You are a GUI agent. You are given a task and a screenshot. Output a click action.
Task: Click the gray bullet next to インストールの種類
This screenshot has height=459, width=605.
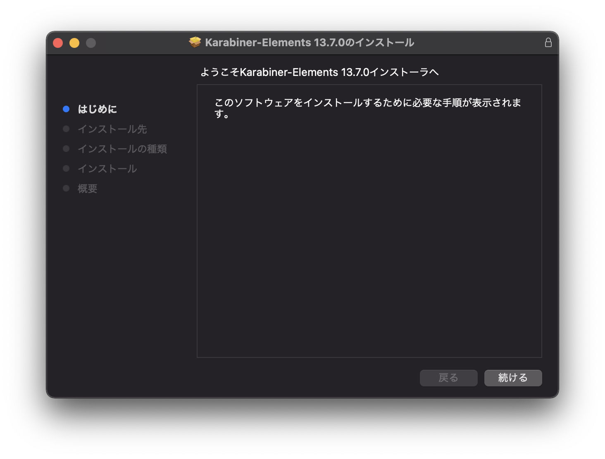[66, 149]
